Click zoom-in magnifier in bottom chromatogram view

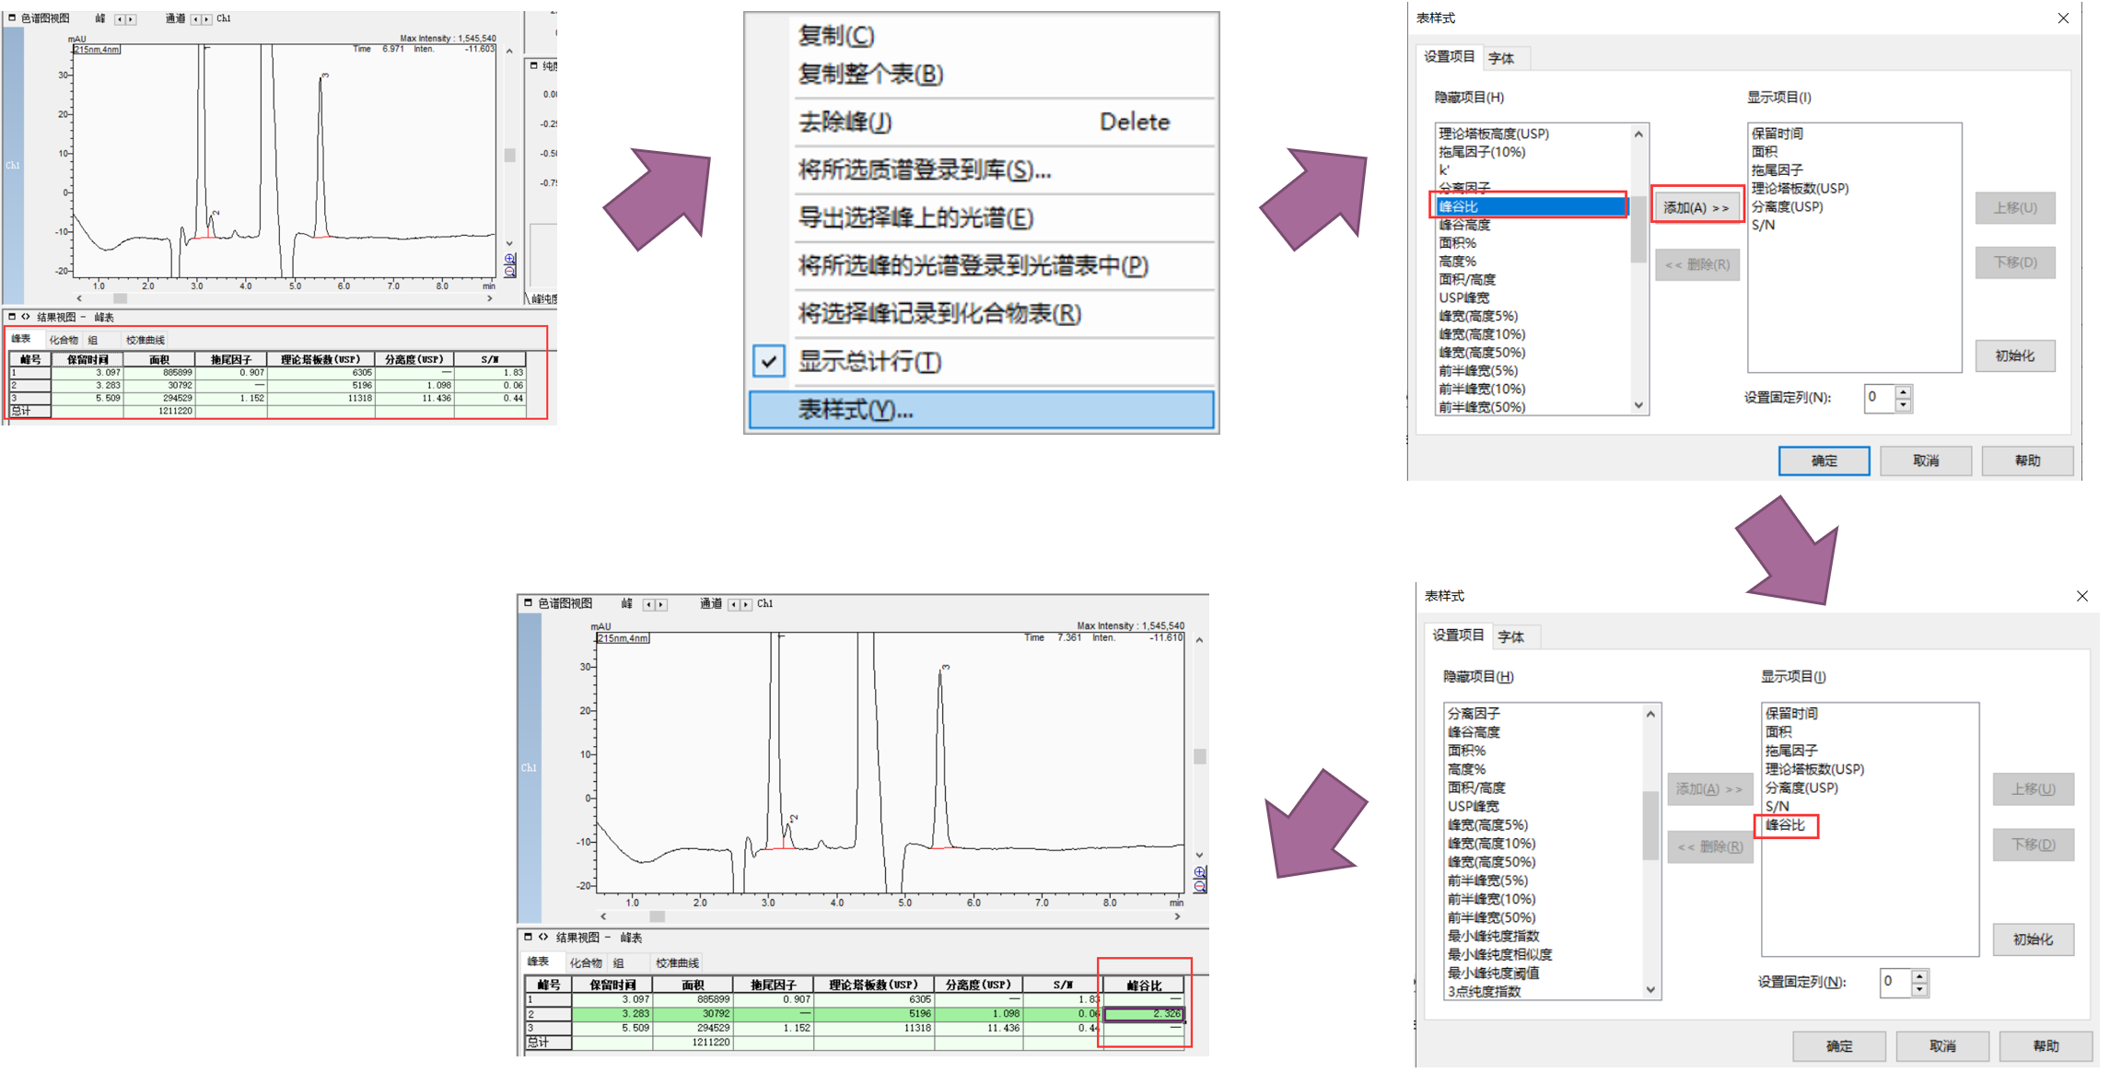(x=1199, y=871)
